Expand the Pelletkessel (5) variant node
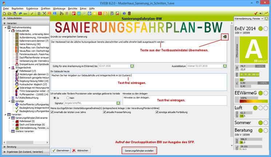This screenshot has width=271, height=157. pos(13,121)
